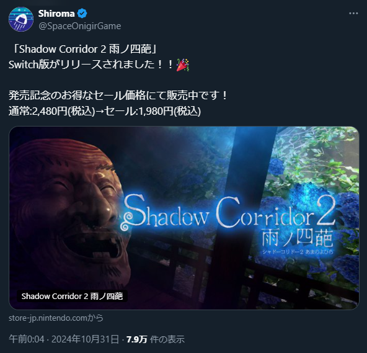Viewport: 367px width, 353px height.
Task: Click the party popper emoji
Action: tap(183, 65)
